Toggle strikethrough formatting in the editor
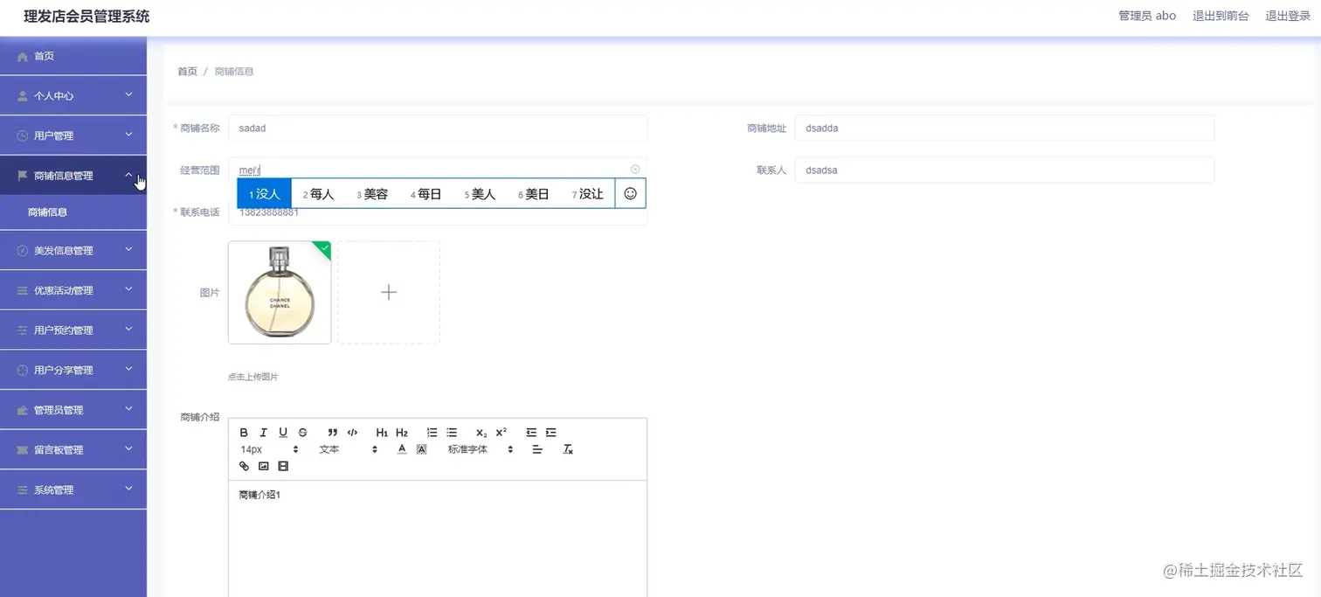This screenshot has width=1321, height=597. pos(303,433)
